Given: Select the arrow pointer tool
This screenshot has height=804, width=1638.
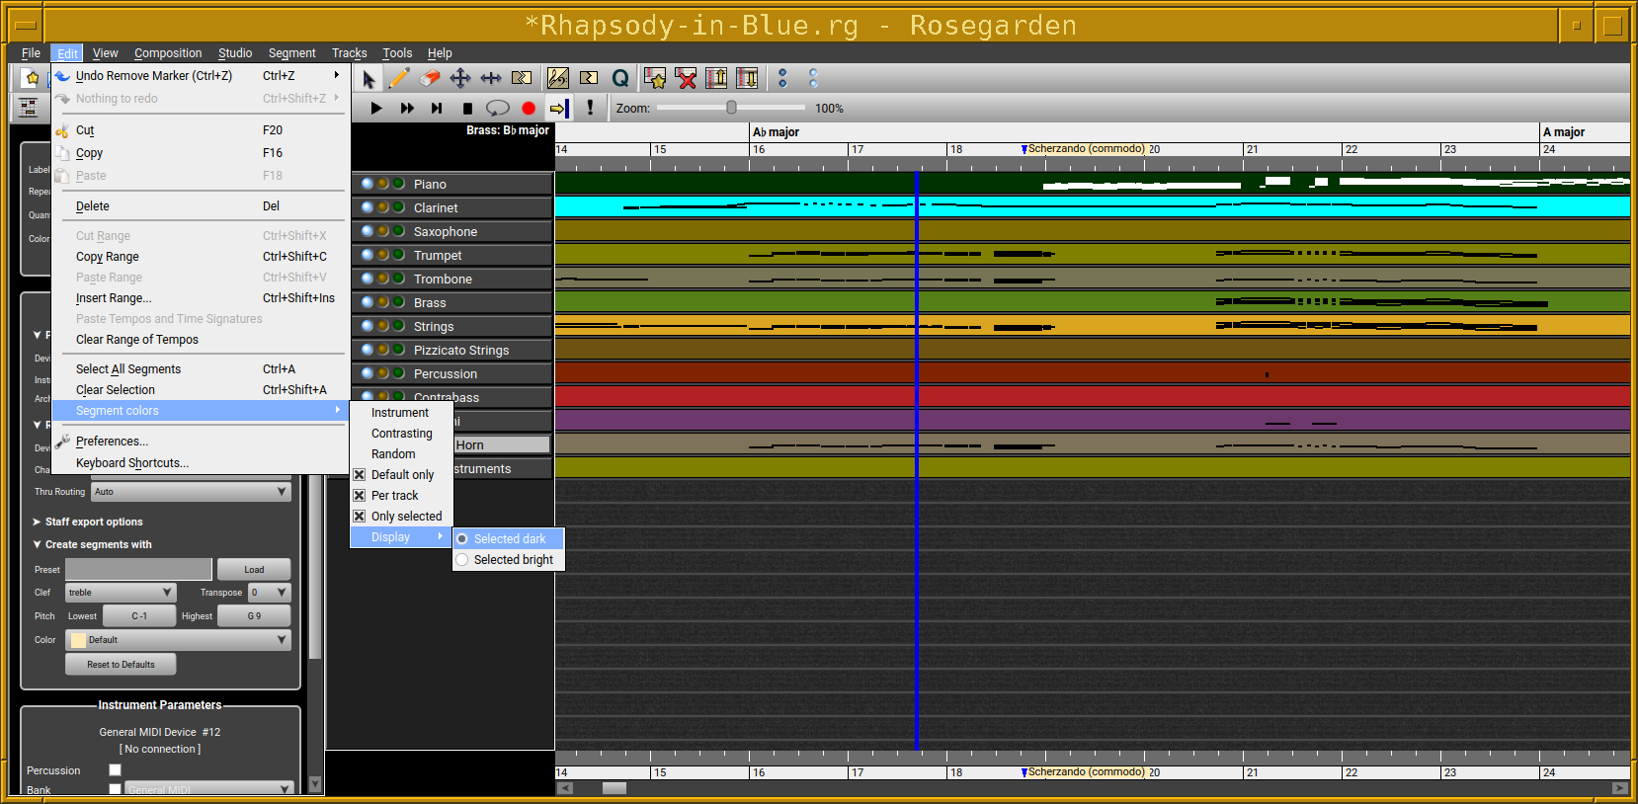Looking at the screenshot, I should pyautogui.click(x=369, y=79).
